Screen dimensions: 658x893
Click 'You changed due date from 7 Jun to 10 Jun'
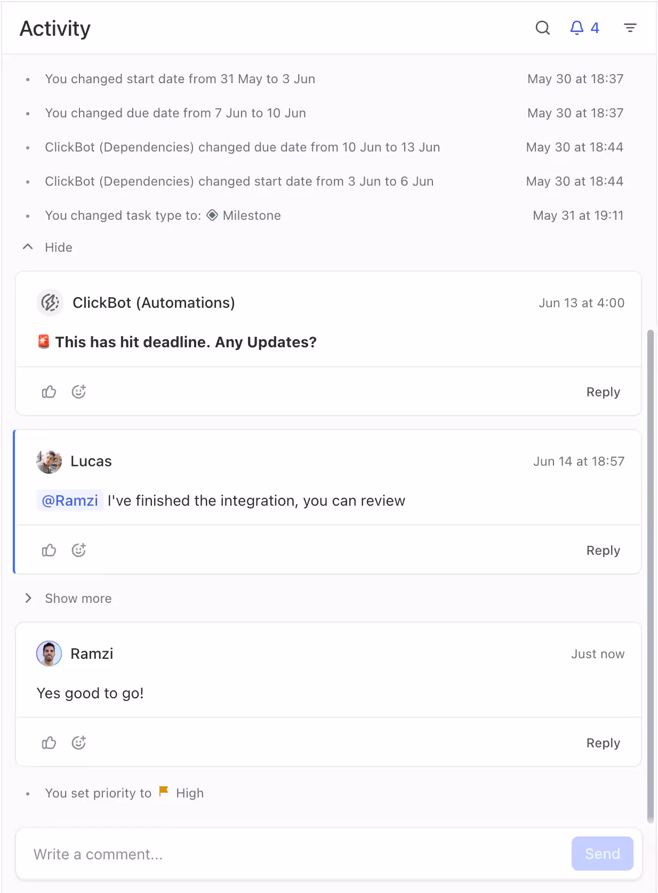coord(175,113)
